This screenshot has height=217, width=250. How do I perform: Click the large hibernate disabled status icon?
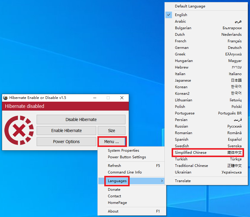pyautogui.click(x=19, y=130)
